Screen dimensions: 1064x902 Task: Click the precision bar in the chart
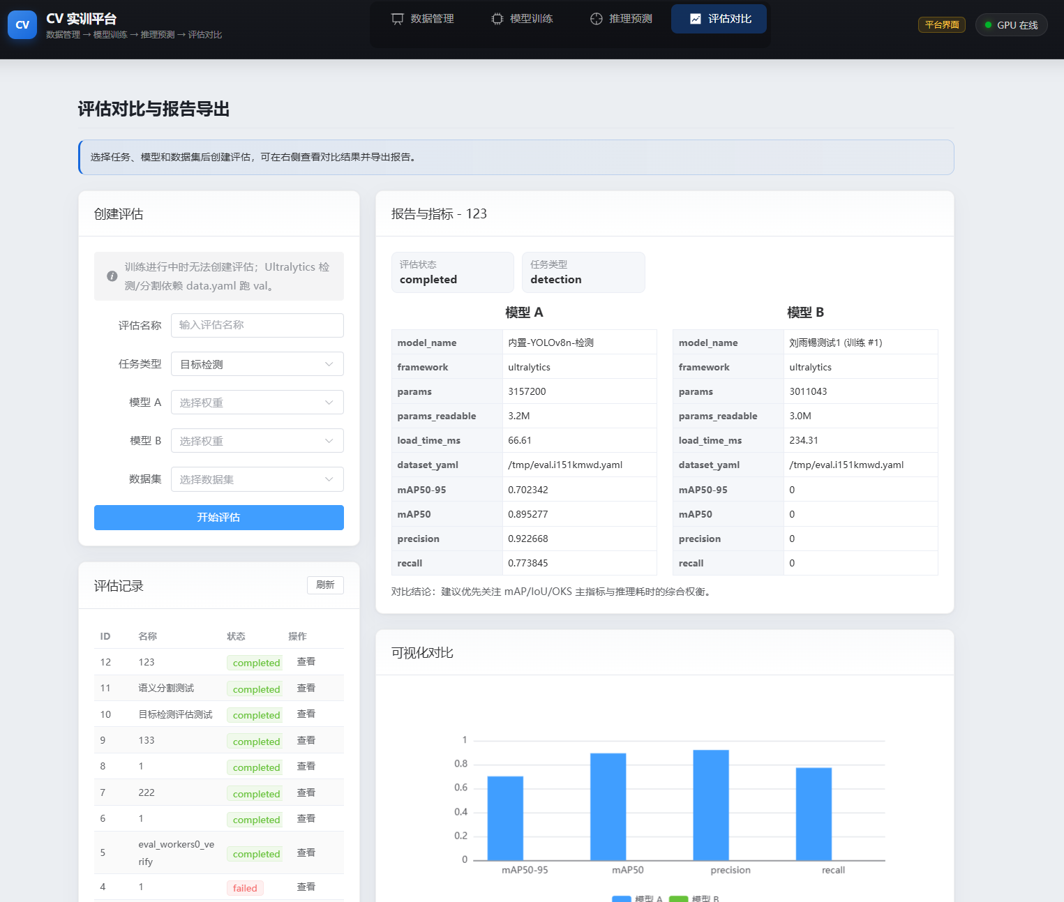(x=710, y=804)
